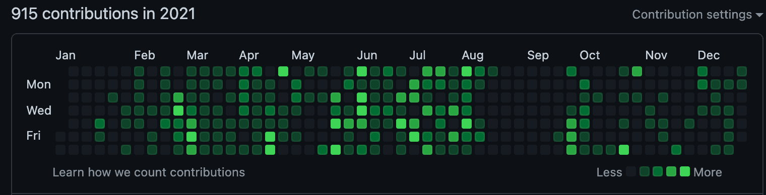Screen dimensions: 766x195
Task: Click the 'Jun' month label
Action: click(367, 55)
